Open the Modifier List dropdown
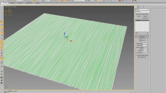This screenshot has height=93, width=166. point(142,12)
